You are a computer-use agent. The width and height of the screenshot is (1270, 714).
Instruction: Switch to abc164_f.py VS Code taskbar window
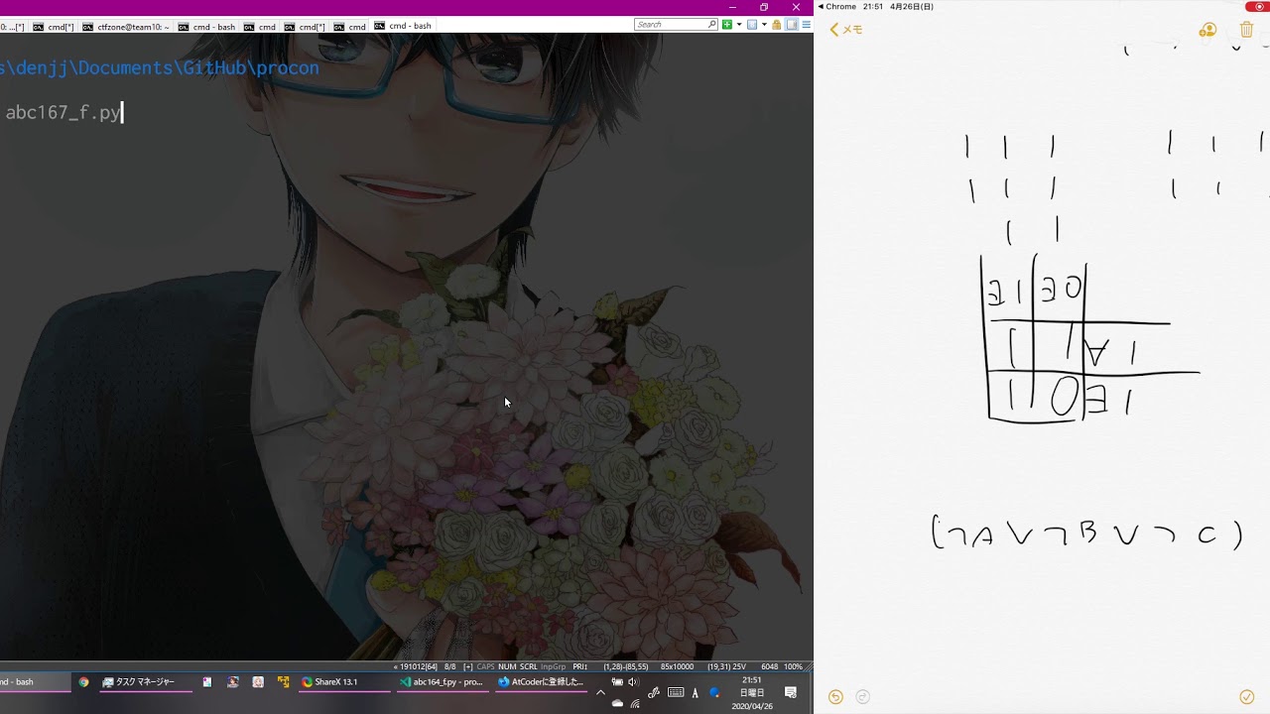441,682
